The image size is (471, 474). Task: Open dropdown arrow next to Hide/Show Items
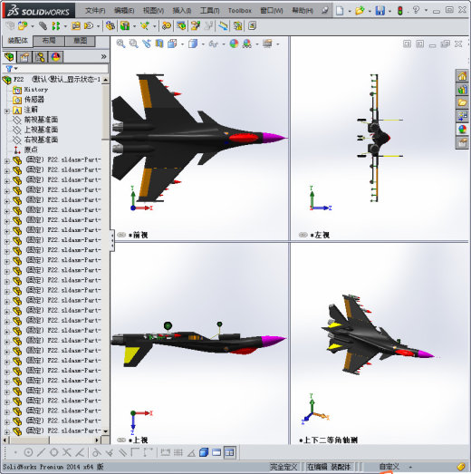coord(224,44)
